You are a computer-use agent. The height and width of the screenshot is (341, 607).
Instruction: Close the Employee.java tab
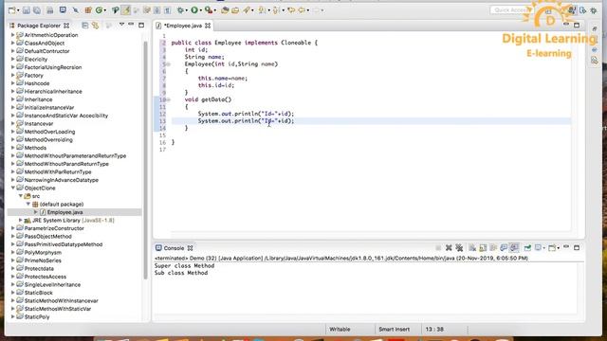pos(208,26)
